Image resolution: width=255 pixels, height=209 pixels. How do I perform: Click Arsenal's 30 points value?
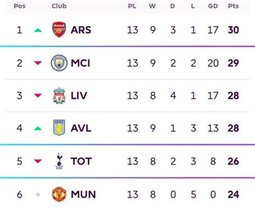(233, 30)
